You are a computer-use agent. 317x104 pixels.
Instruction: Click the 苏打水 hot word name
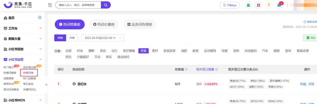tap(82, 84)
